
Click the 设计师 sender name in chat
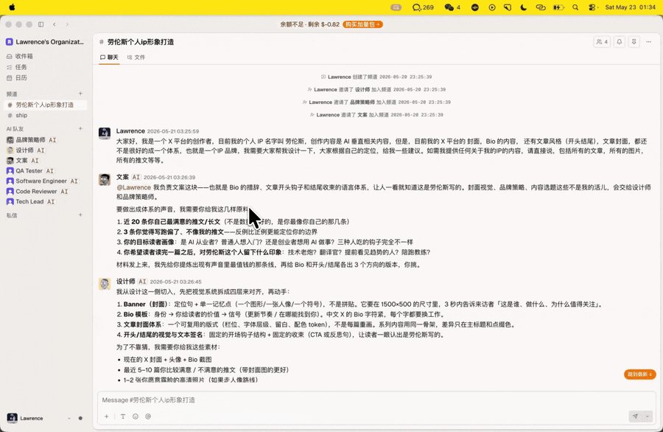coord(126,282)
